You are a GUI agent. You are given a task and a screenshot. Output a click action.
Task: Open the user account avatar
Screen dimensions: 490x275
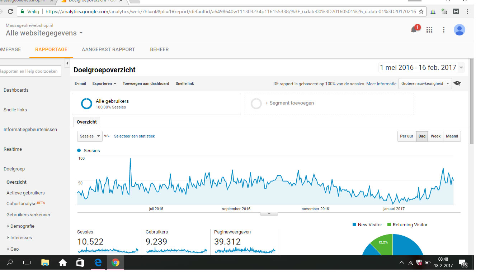460,30
